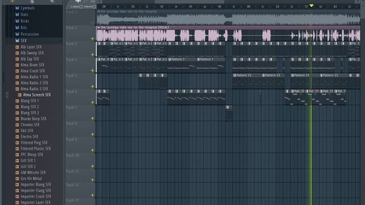Select the Grv Hit Metal sample
Image resolution: width=365 pixels, height=205 pixels.
31,179
